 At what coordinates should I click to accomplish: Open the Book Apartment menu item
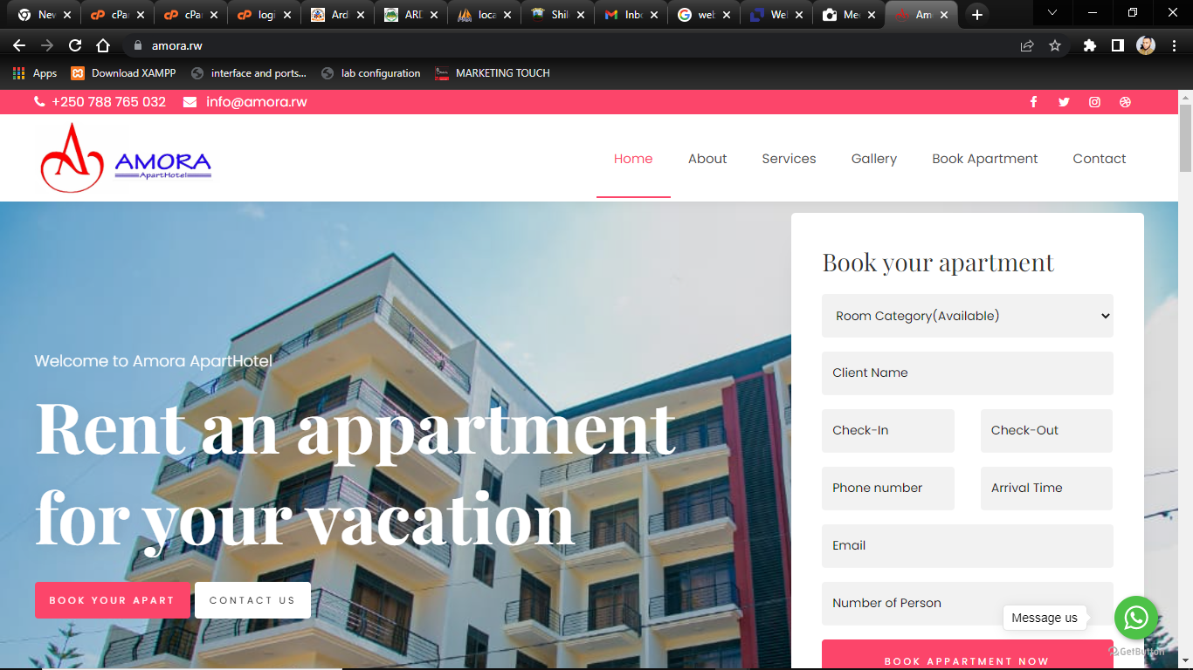point(984,159)
